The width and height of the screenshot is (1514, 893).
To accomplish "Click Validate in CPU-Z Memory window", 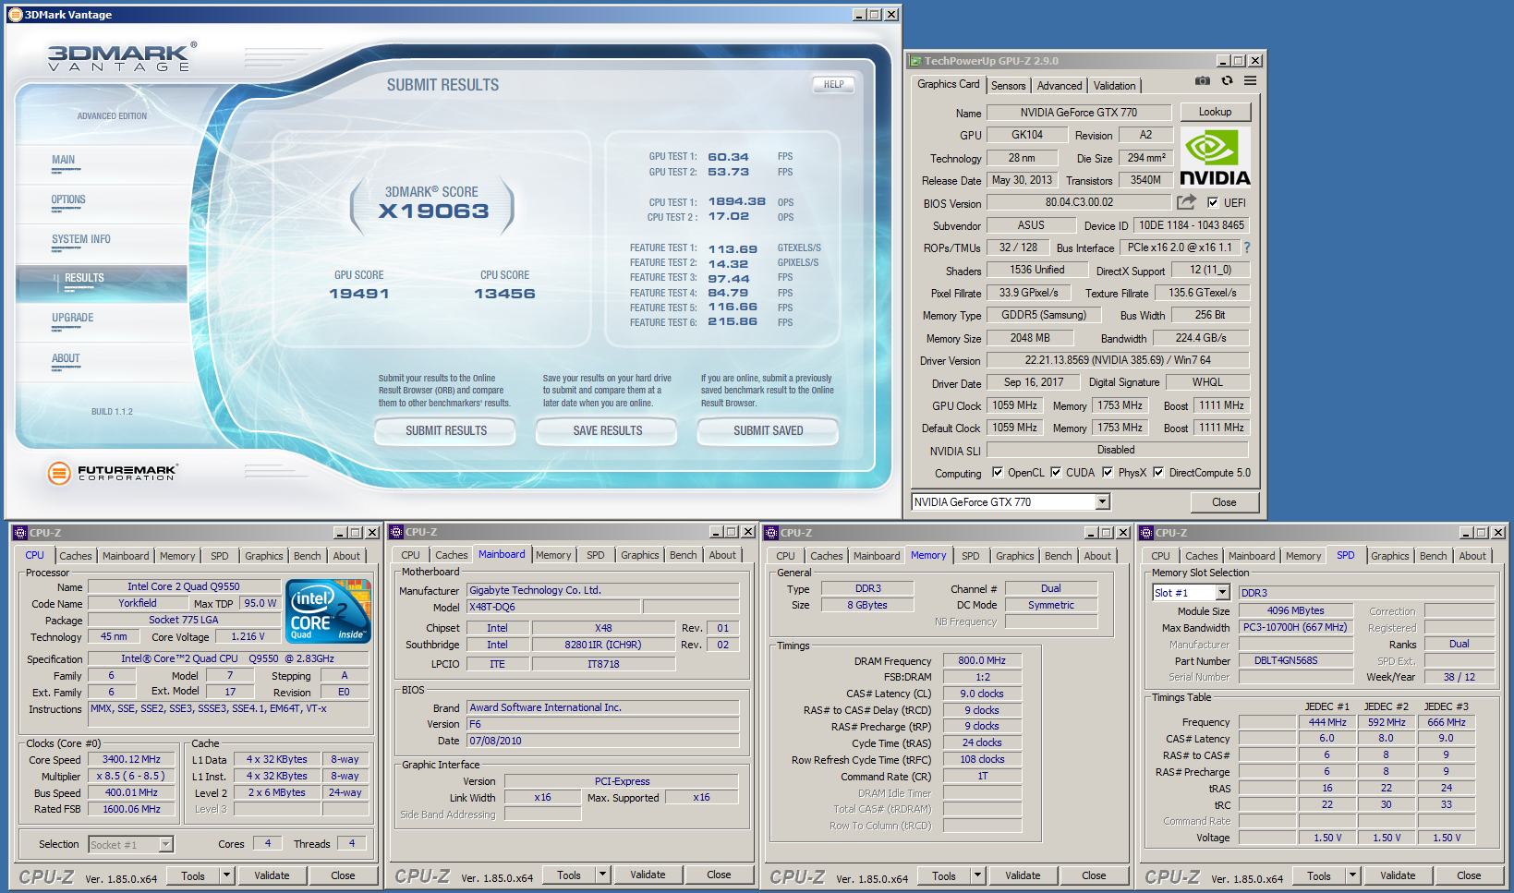I will [1023, 875].
